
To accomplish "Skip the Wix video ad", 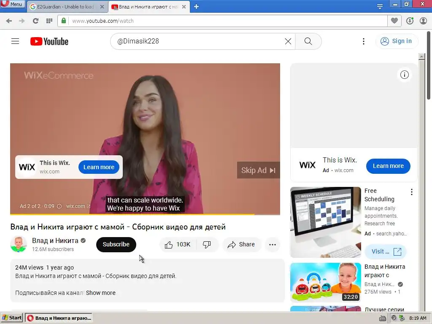I will (x=259, y=170).
